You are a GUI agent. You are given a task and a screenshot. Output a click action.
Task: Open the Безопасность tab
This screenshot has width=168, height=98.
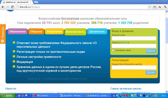[x=75, y=32]
